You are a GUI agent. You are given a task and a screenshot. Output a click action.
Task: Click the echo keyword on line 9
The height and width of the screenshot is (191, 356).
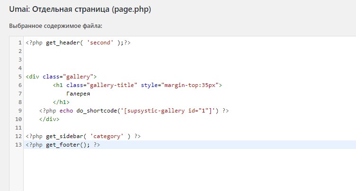(66, 111)
